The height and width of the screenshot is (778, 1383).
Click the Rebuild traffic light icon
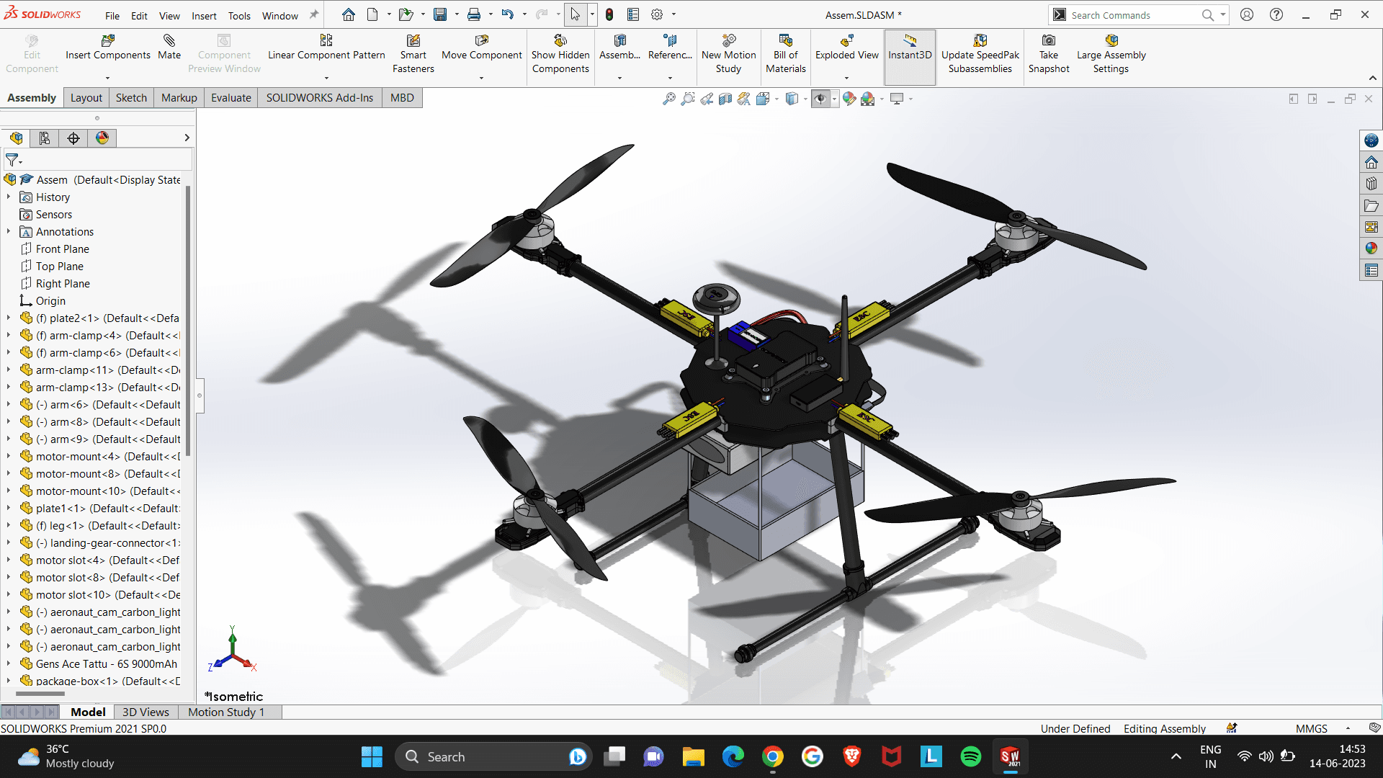click(x=609, y=14)
